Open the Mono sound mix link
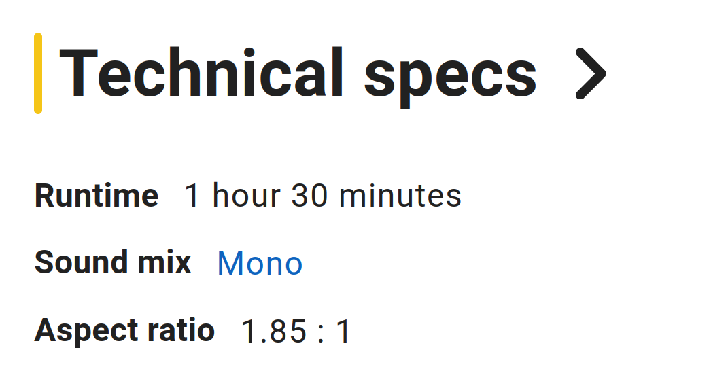The image size is (728, 386). coord(260,264)
